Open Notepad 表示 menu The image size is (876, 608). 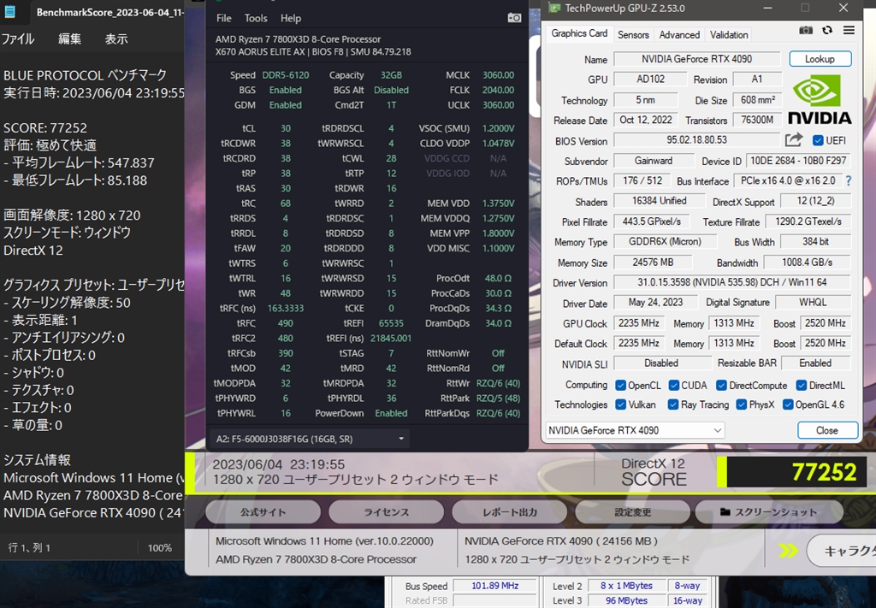pos(116,39)
